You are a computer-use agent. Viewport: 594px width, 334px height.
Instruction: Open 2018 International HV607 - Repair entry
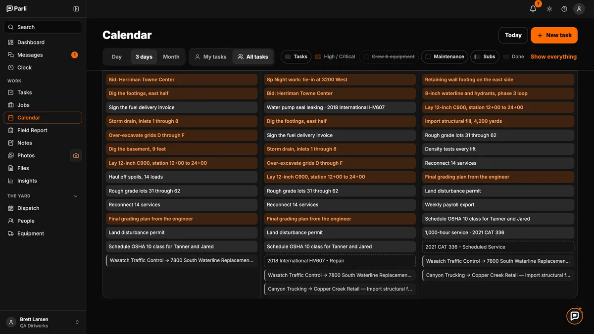340,261
